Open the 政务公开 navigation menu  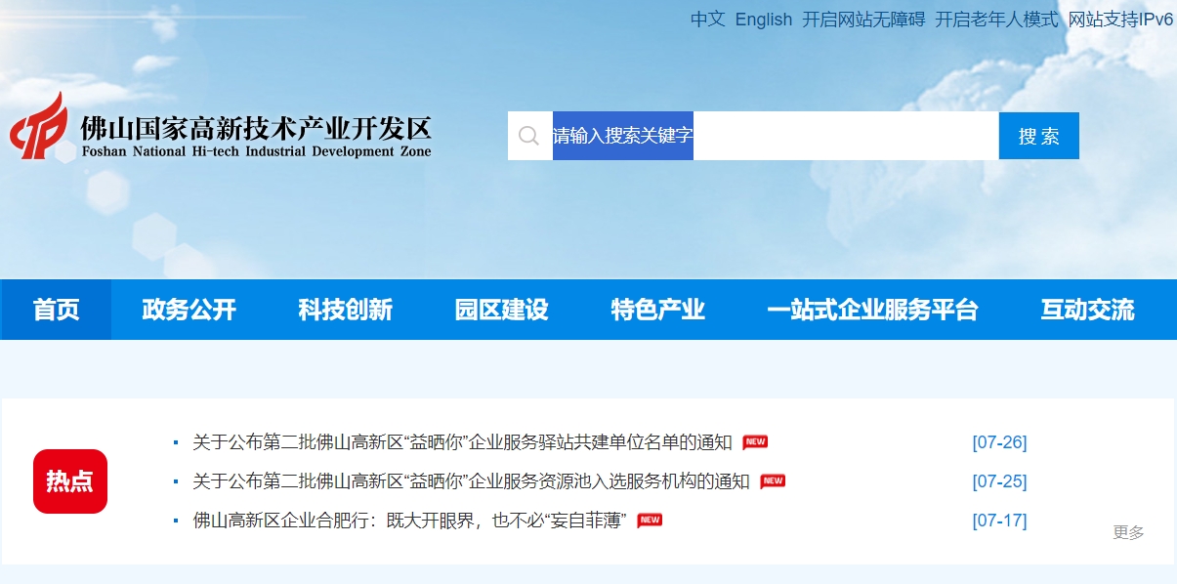[x=188, y=310]
